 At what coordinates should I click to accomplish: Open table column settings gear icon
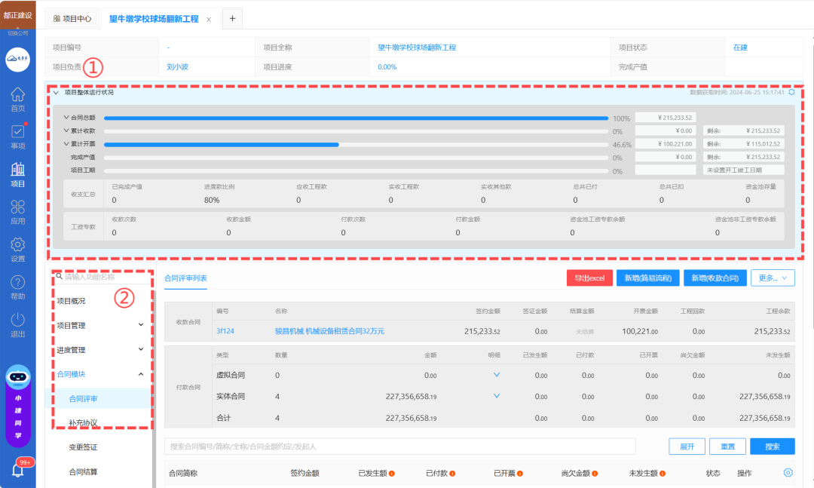pos(788,473)
